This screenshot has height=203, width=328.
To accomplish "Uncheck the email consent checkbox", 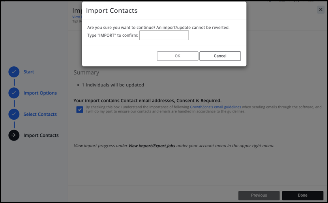I will click(80, 109).
